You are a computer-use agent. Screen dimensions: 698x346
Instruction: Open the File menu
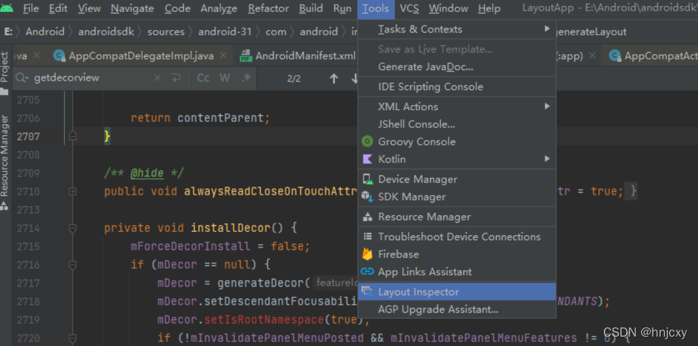pos(31,9)
